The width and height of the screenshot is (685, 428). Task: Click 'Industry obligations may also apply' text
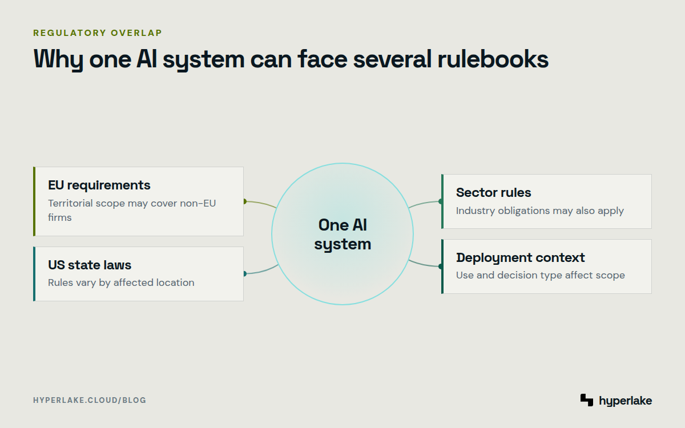(x=540, y=211)
